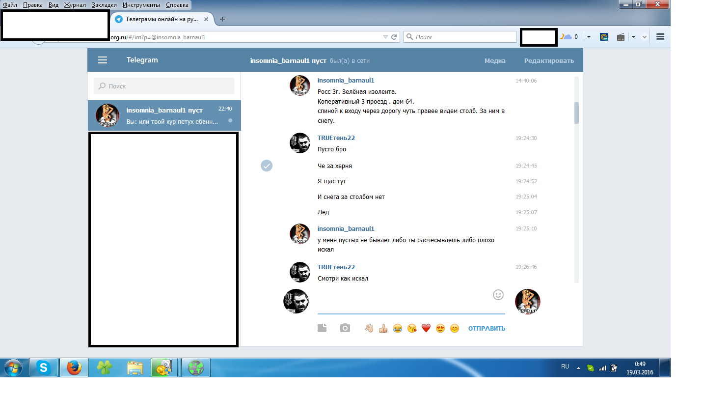Open the Журнал menu
This screenshot has width=704, height=396.
(75, 4)
